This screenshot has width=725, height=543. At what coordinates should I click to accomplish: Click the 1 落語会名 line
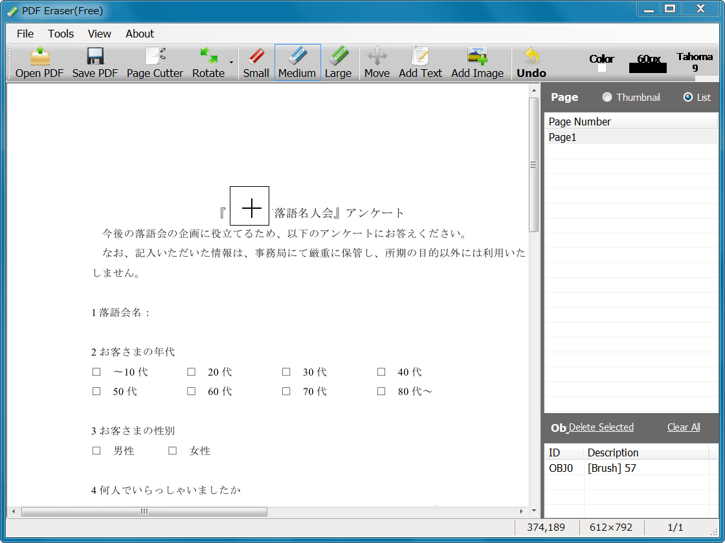[x=121, y=313]
